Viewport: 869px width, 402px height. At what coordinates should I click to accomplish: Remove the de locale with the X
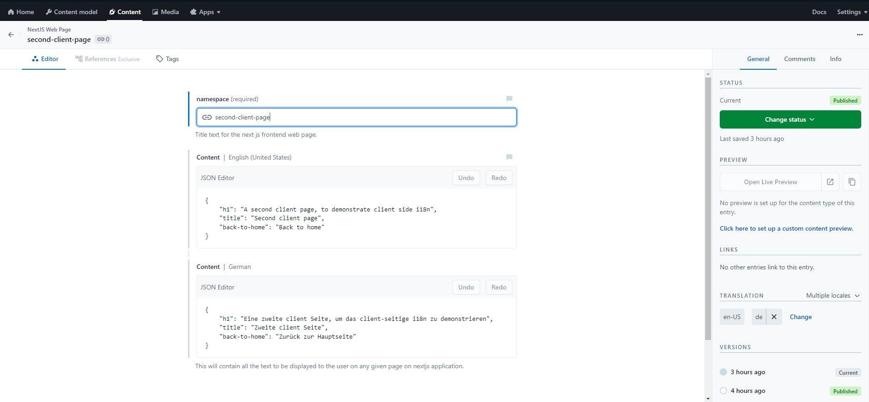[x=774, y=317]
